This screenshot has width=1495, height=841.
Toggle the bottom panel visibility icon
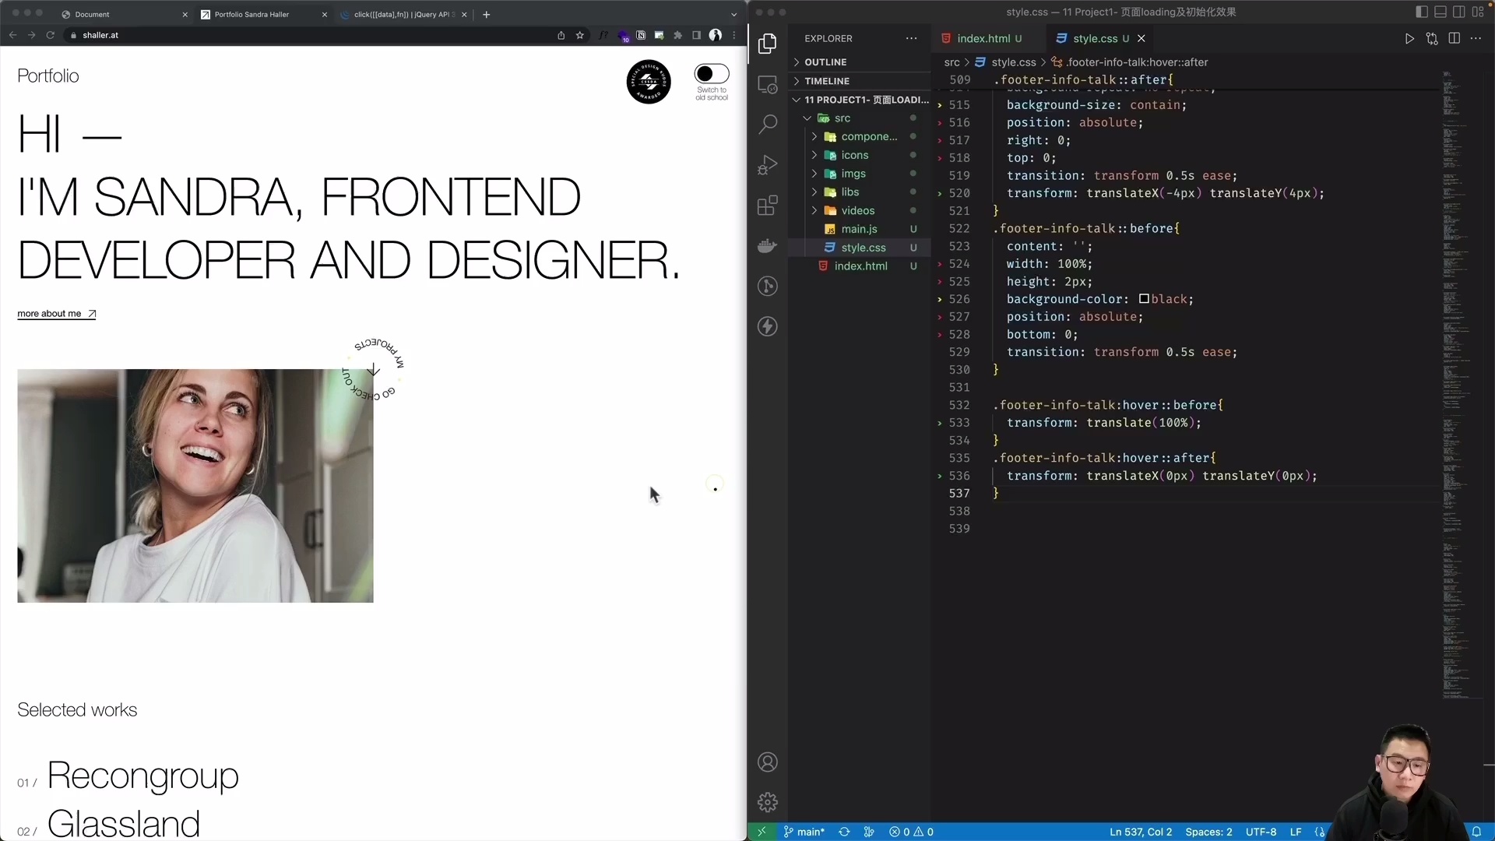coord(1440,12)
